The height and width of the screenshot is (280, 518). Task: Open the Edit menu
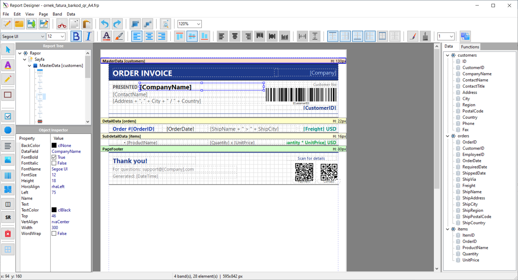17,14
